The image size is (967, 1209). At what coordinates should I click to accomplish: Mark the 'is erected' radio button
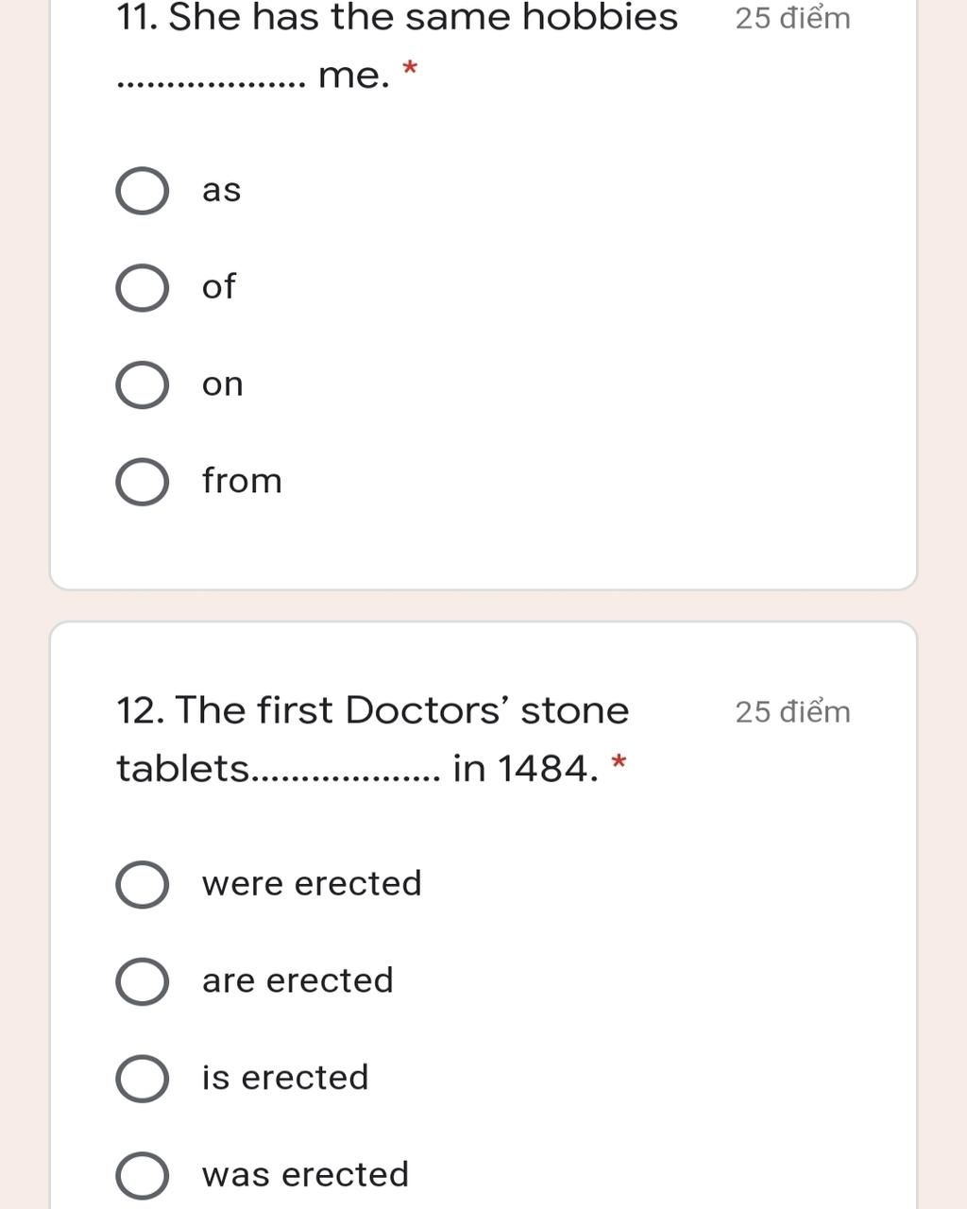(x=143, y=1079)
